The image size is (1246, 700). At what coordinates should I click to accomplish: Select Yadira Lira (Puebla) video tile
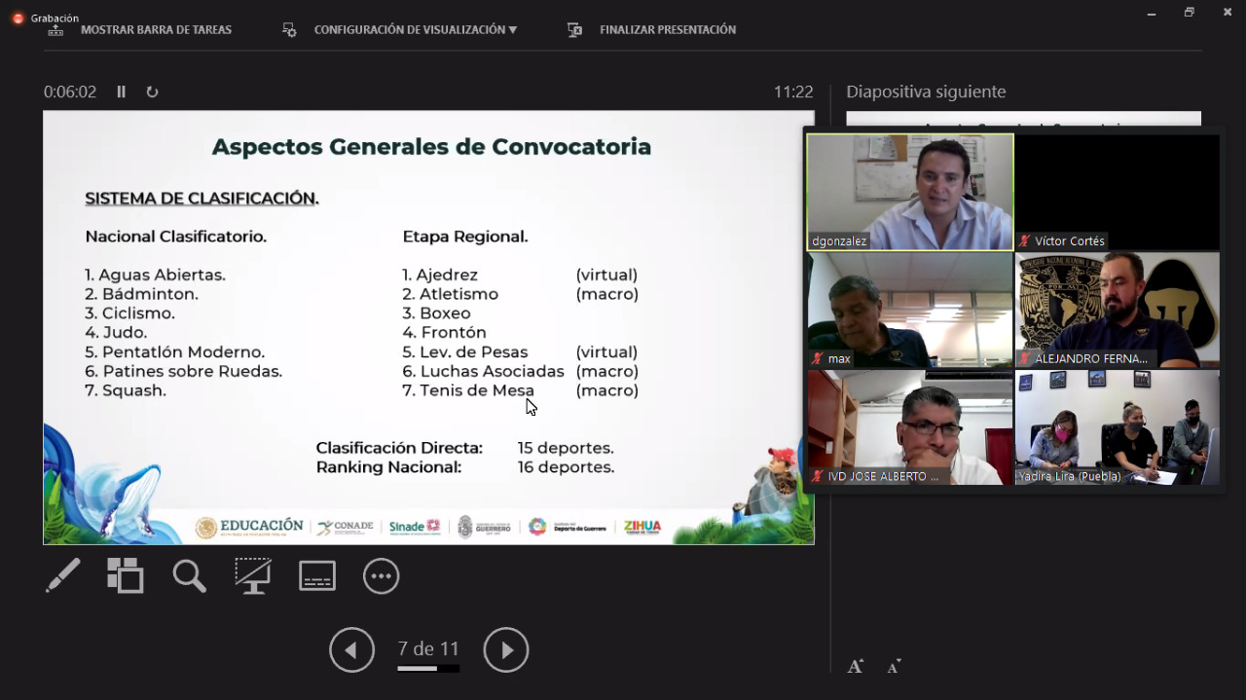click(x=1117, y=427)
